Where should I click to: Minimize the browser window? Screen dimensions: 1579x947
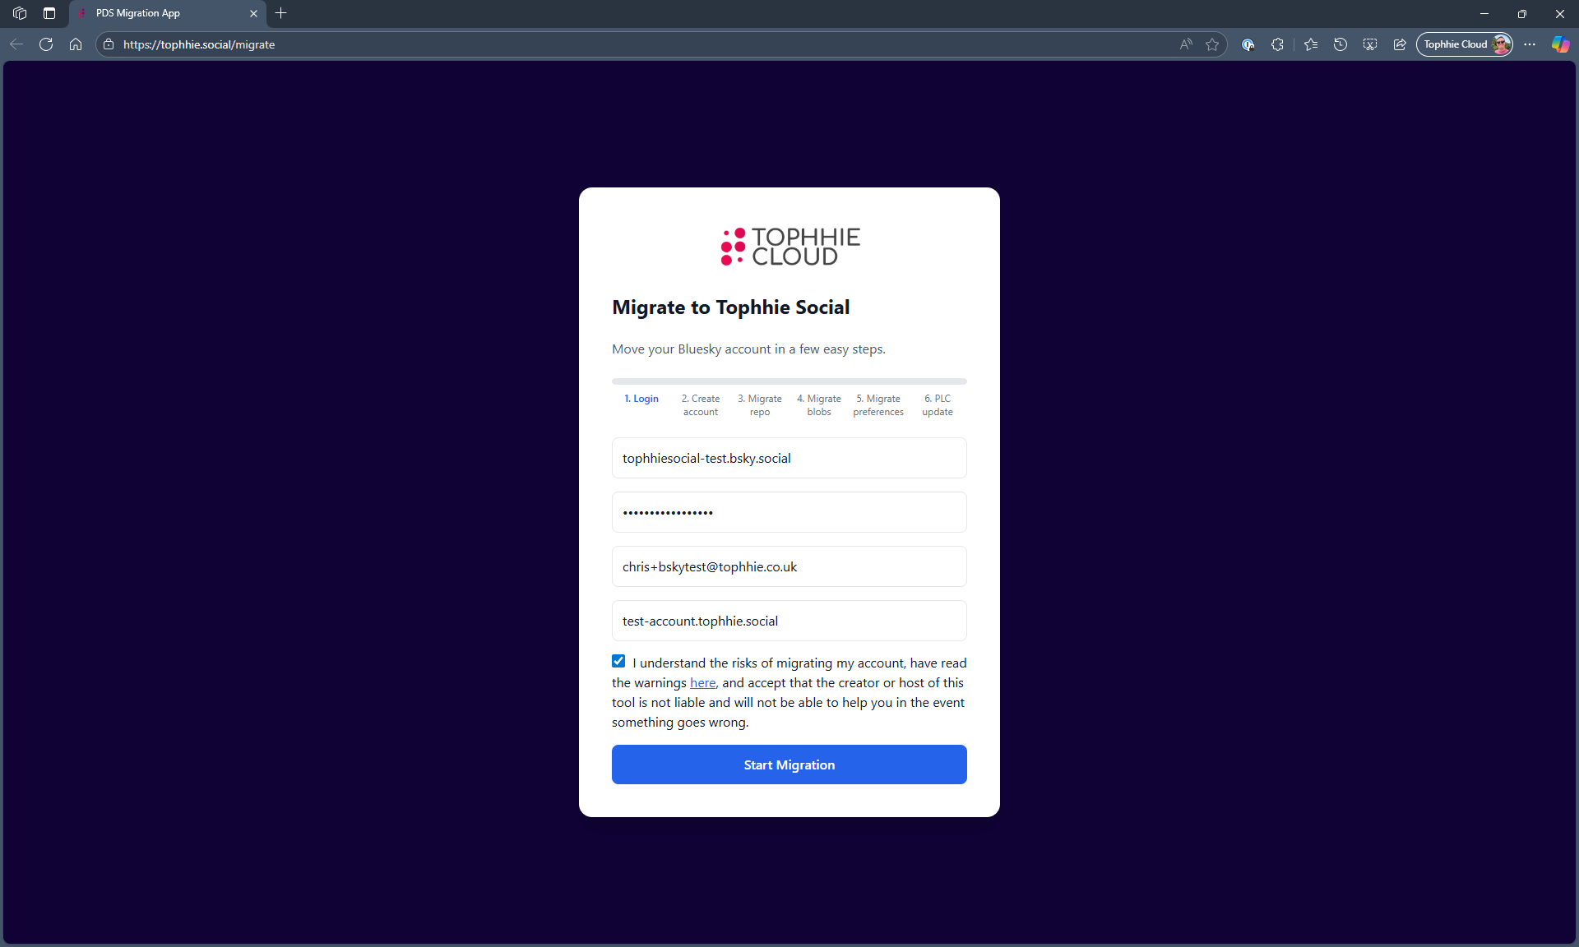[x=1484, y=13]
